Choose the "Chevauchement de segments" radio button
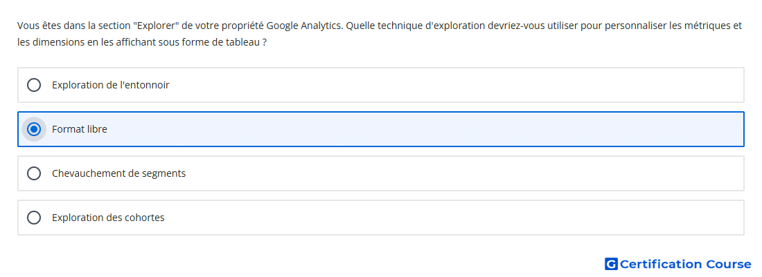The width and height of the screenshot is (762, 277). point(34,173)
